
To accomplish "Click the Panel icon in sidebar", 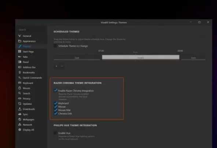I will (20, 62).
